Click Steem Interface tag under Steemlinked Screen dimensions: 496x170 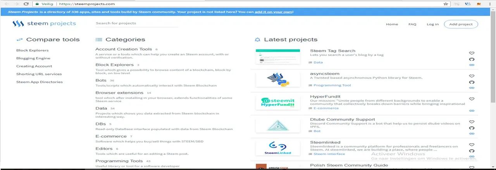(x=329, y=154)
